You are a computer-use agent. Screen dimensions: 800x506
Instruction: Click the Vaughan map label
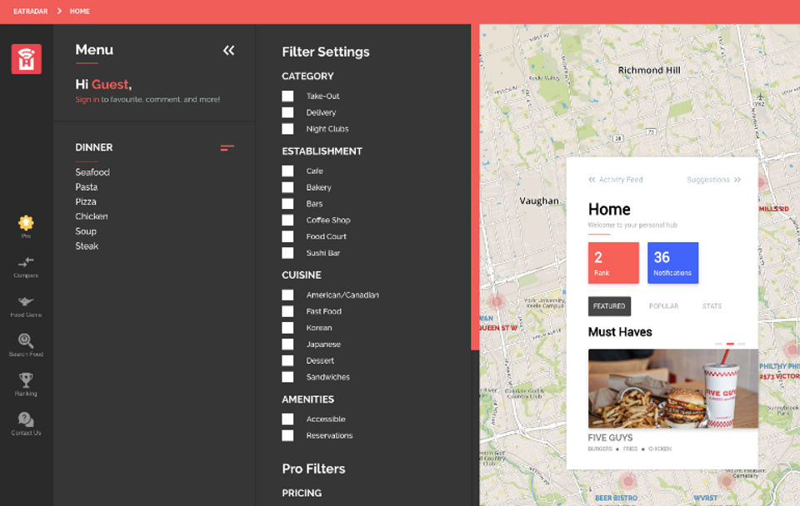[x=539, y=201]
